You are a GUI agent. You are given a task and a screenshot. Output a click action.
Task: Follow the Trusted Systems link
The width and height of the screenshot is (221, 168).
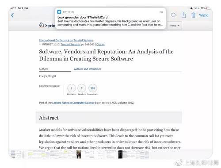point(70,45)
